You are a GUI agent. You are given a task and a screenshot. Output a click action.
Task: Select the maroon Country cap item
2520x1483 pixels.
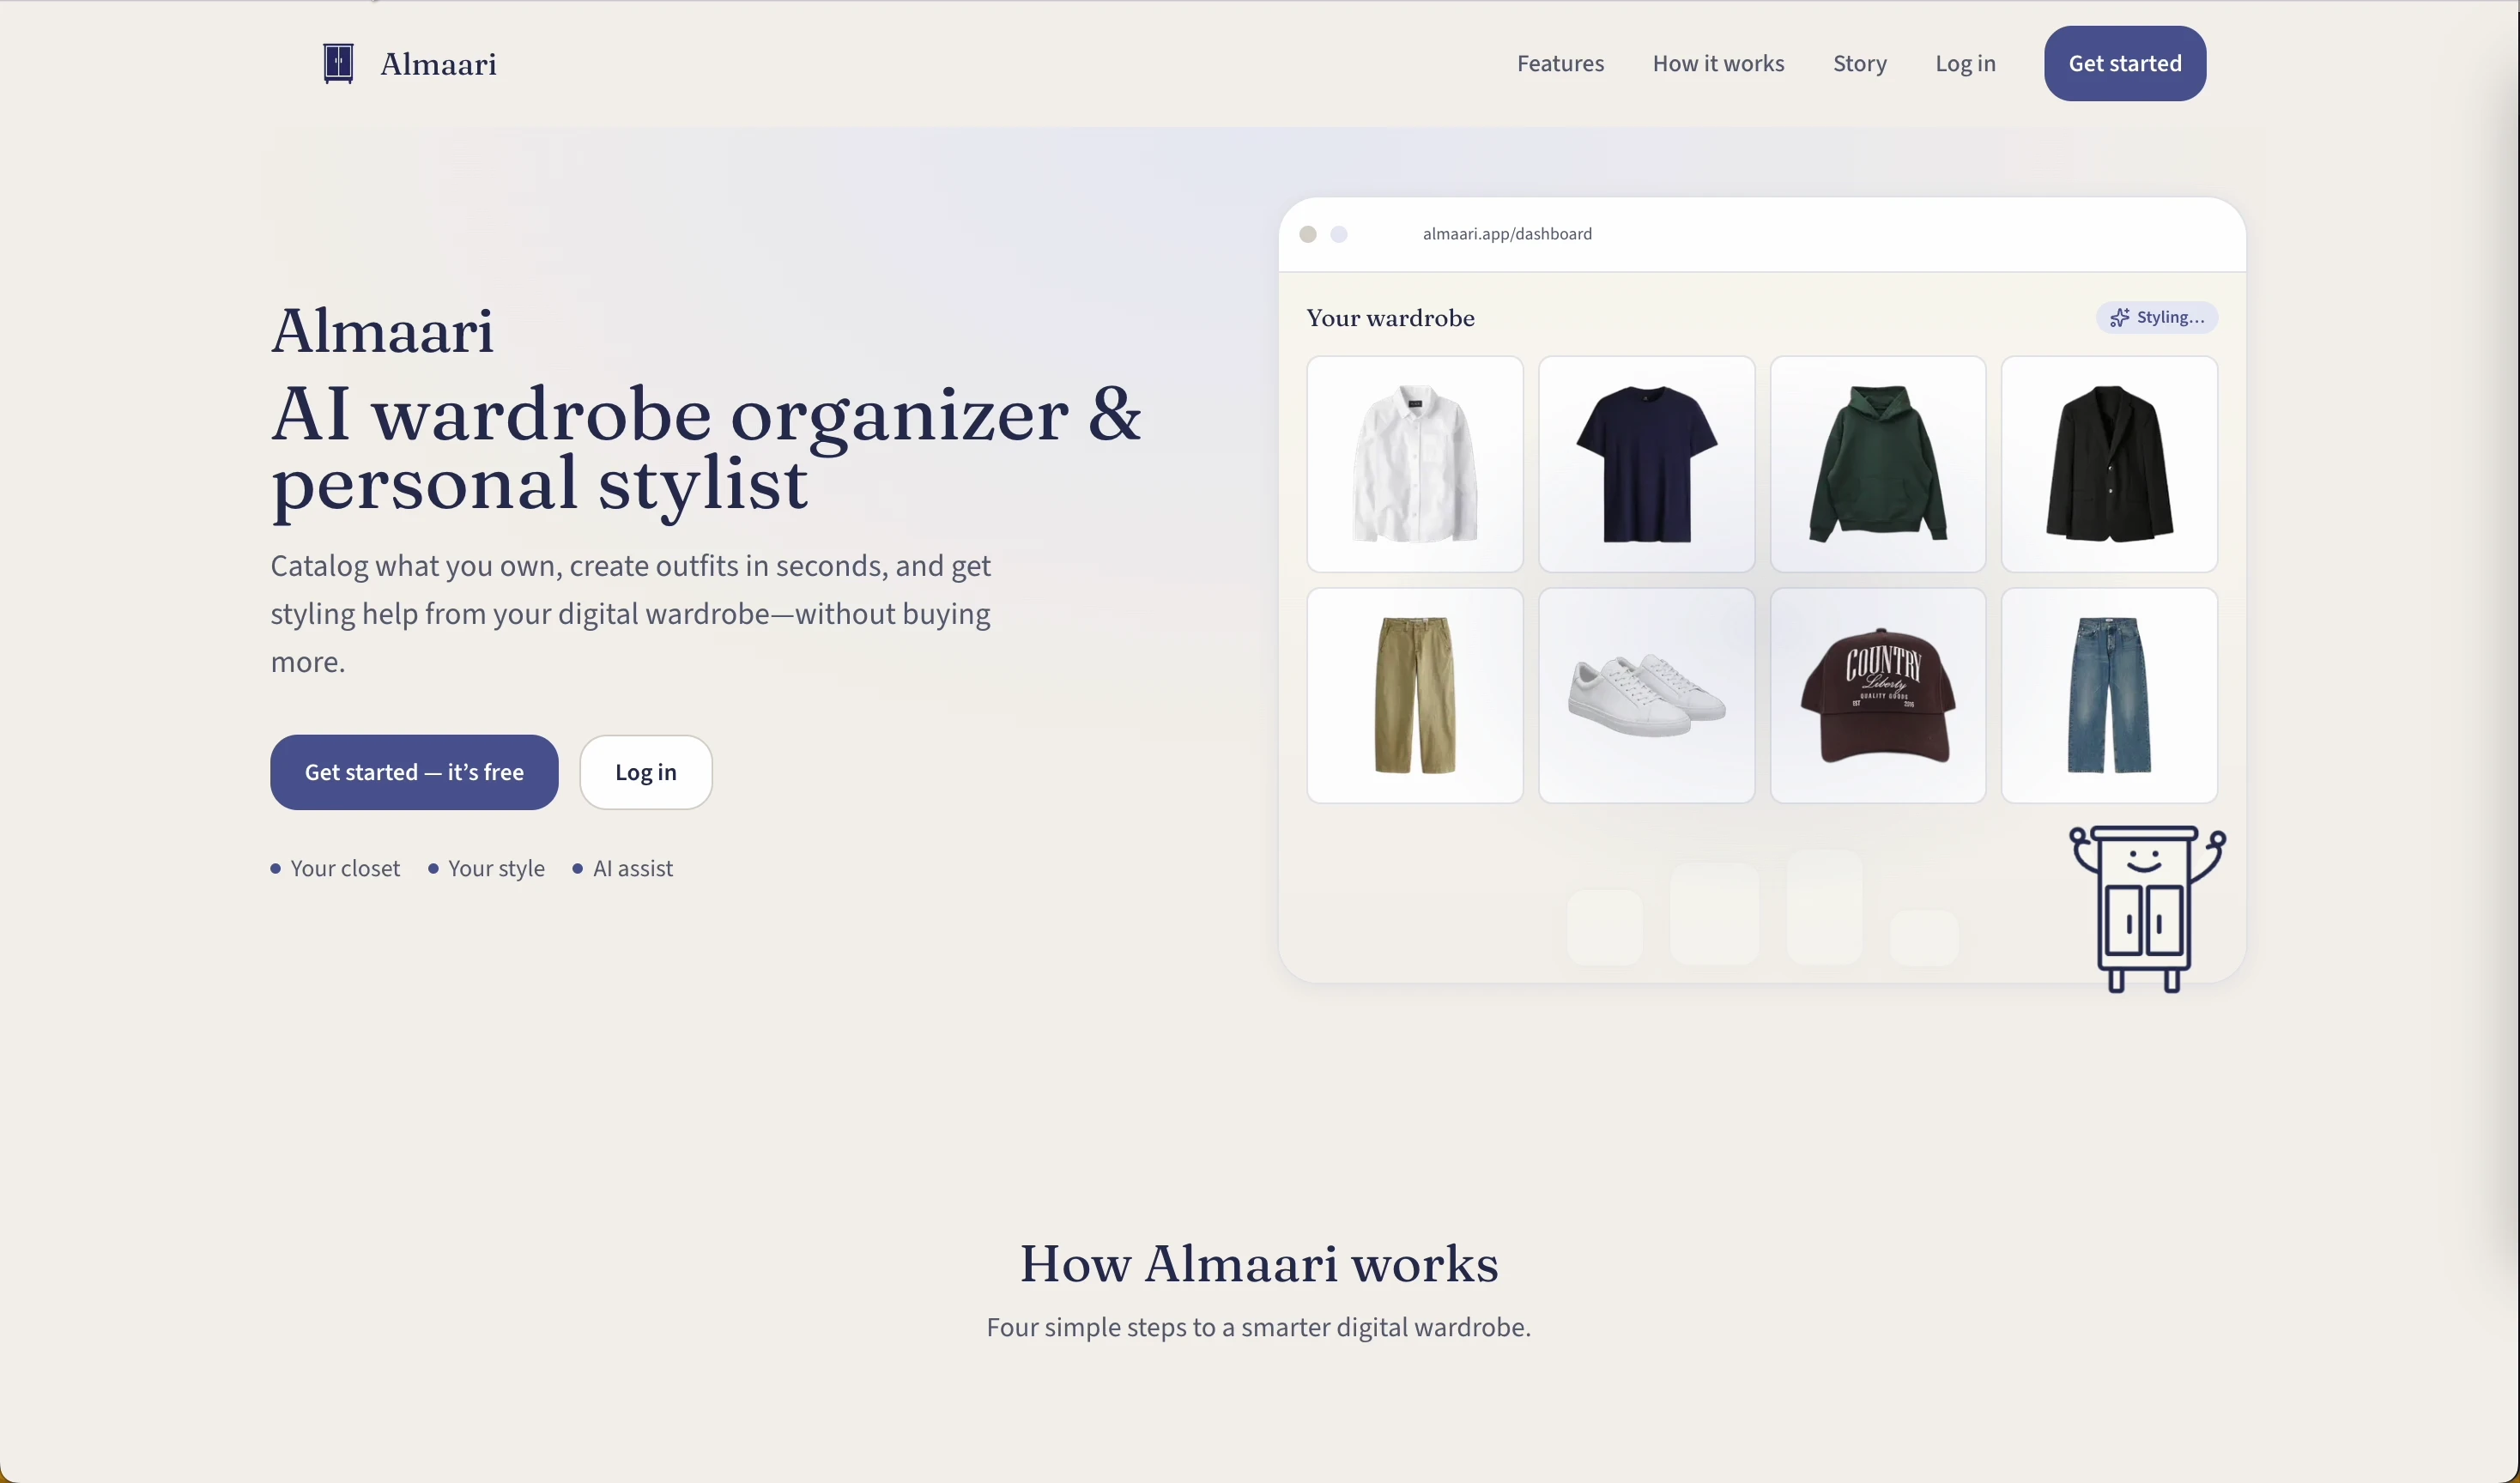1878,695
